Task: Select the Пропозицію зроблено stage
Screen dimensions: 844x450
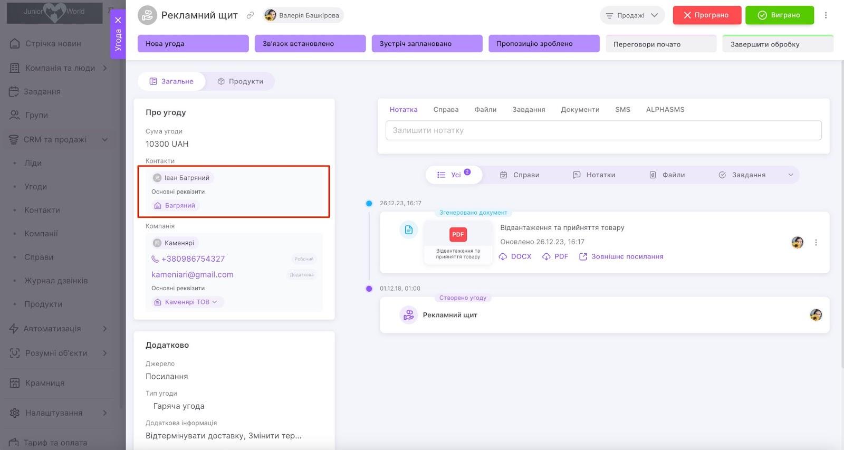Action: click(544, 44)
